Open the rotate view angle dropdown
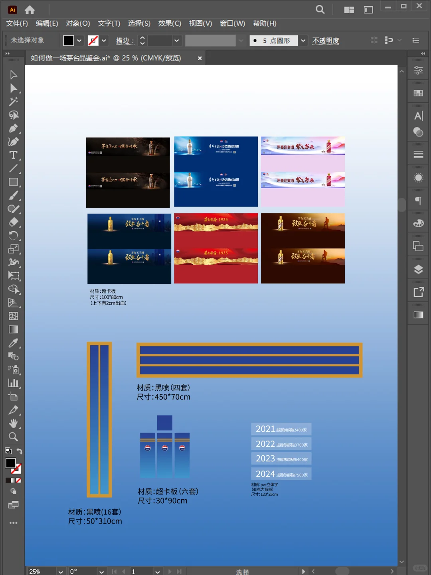The height and width of the screenshot is (575, 431). 102,571
